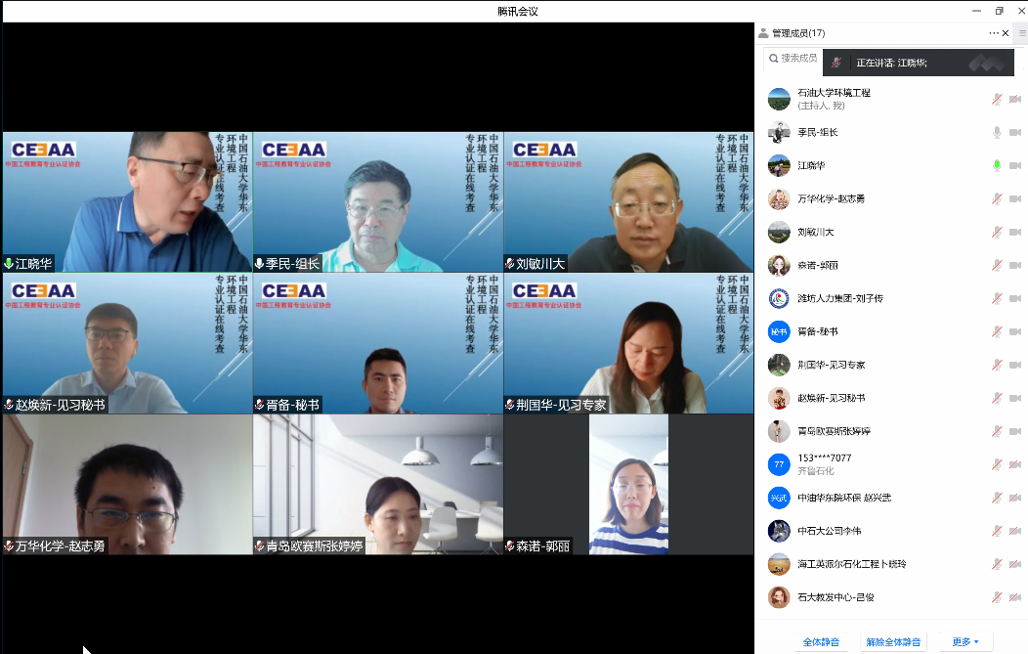Open the three-dot options of member panel
The height and width of the screenshot is (654, 1028).
[993, 33]
